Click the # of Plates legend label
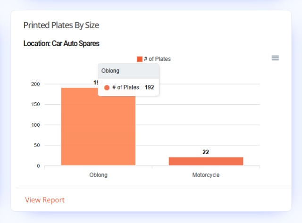This screenshot has width=302, height=223. coord(157,59)
